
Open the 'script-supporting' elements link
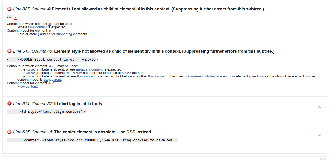(59, 34)
